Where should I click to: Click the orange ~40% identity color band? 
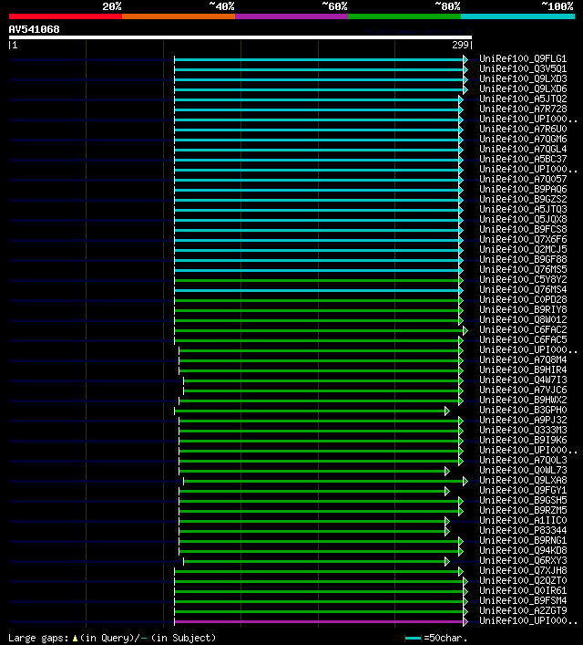pyautogui.click(x=179, y=16)
